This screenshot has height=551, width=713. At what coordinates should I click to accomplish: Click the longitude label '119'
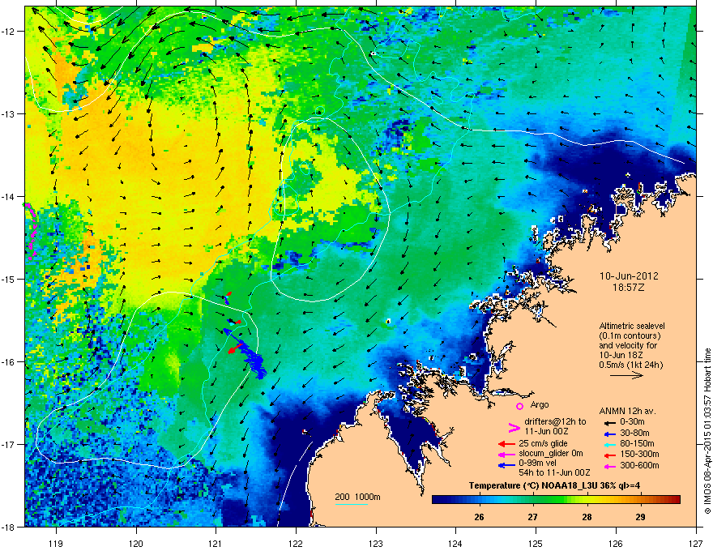(x=56, y=543)
